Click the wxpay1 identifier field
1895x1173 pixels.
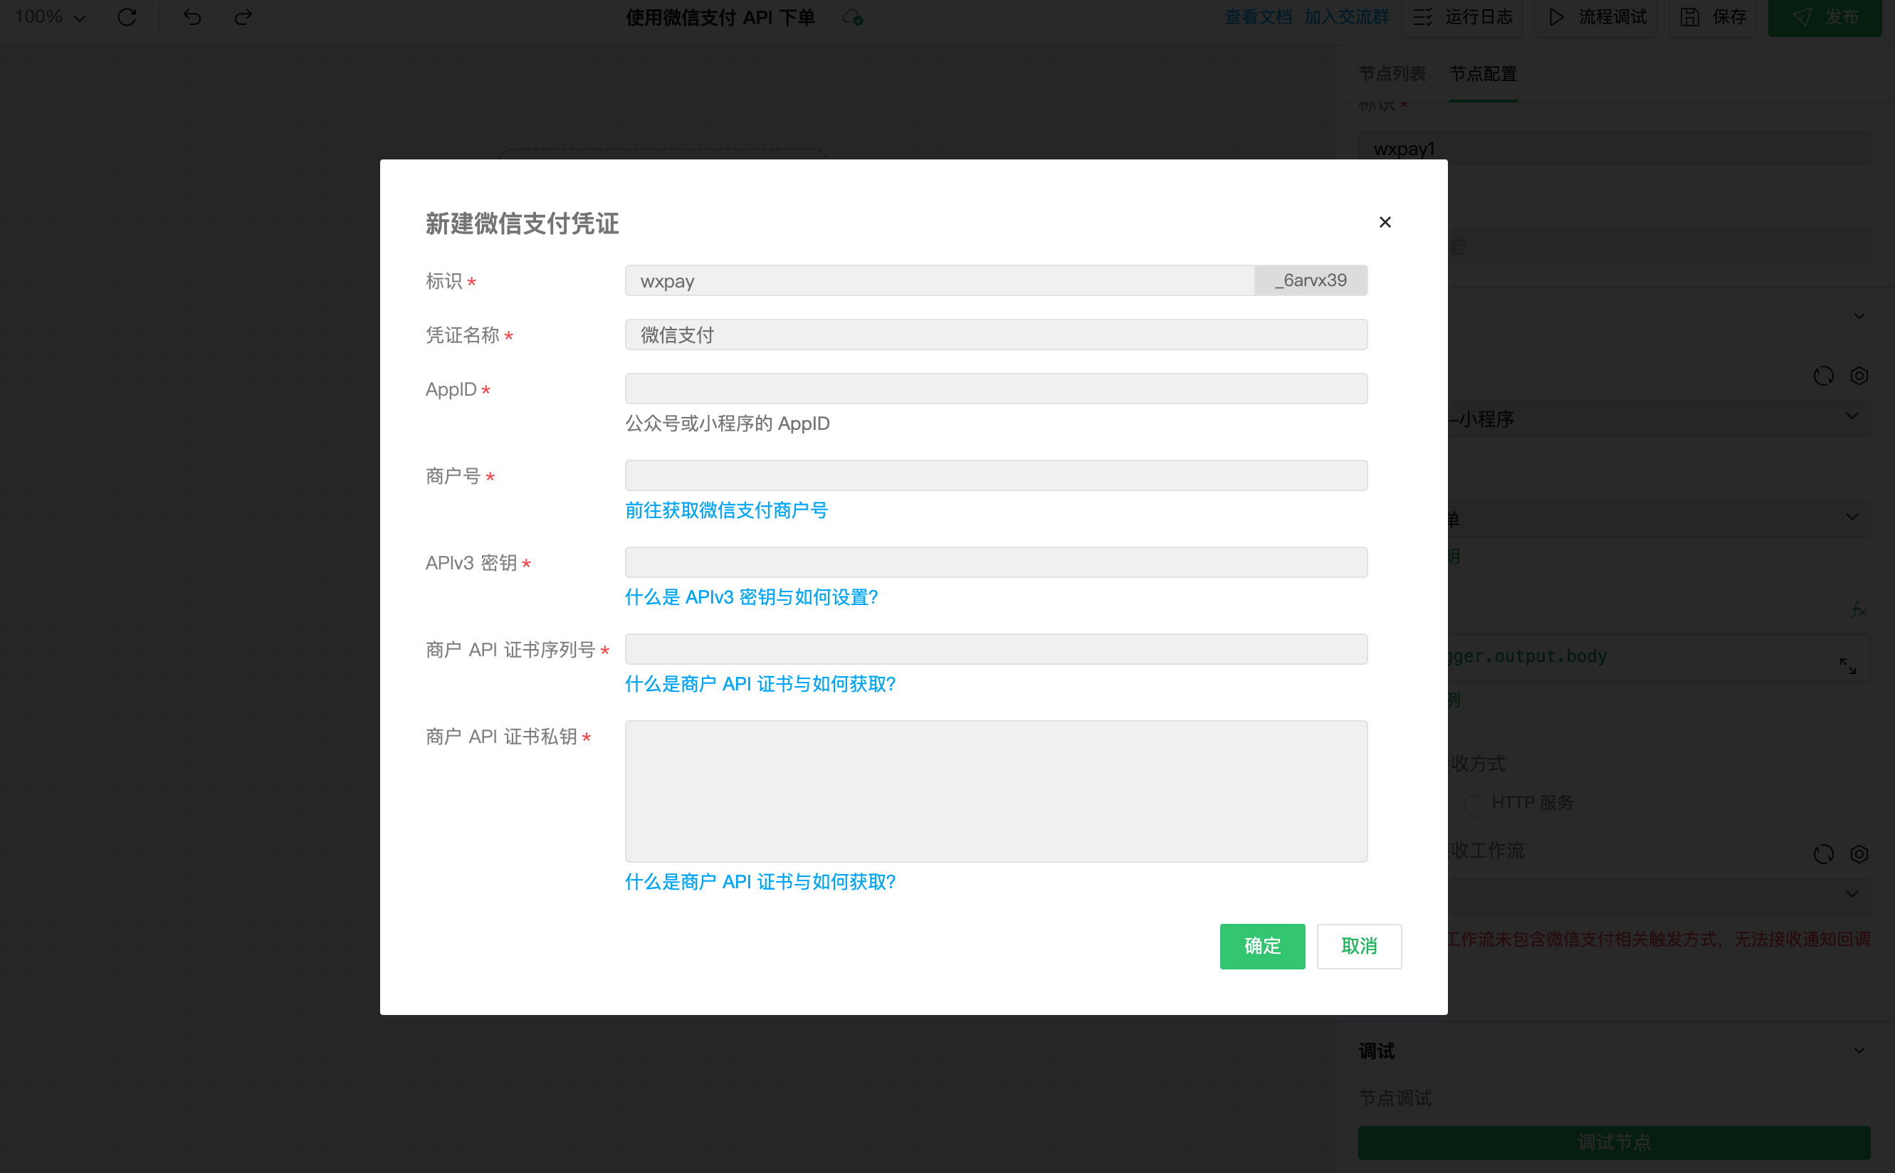coord(1615,148)
